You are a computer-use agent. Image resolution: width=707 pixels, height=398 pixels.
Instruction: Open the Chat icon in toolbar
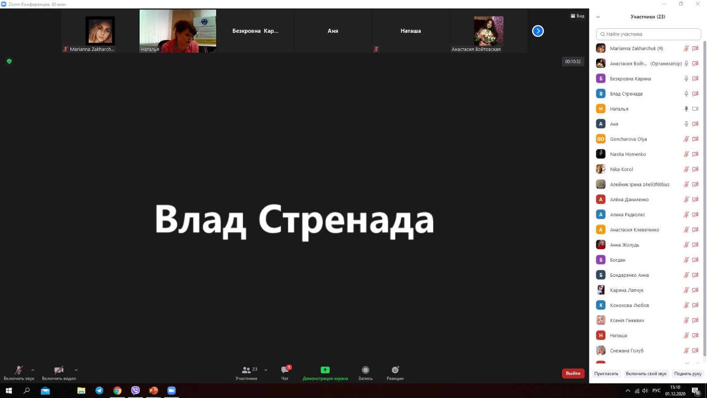coord(285,371)
